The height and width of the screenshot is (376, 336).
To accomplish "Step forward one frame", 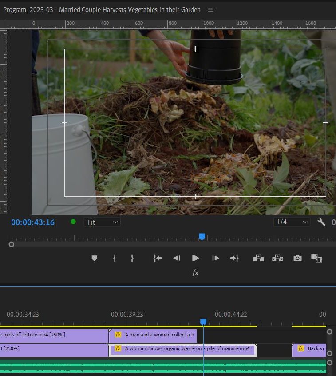I will tap(215, 258).
